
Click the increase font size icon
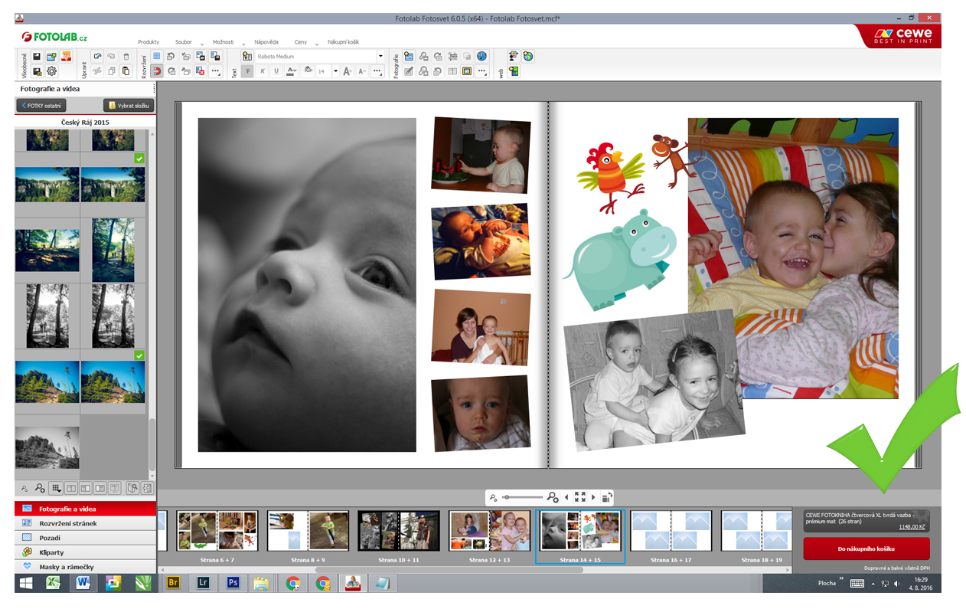pyautogui.click(x=347, y=71)
